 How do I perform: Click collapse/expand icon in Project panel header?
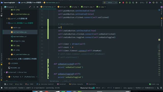[30, 7]
